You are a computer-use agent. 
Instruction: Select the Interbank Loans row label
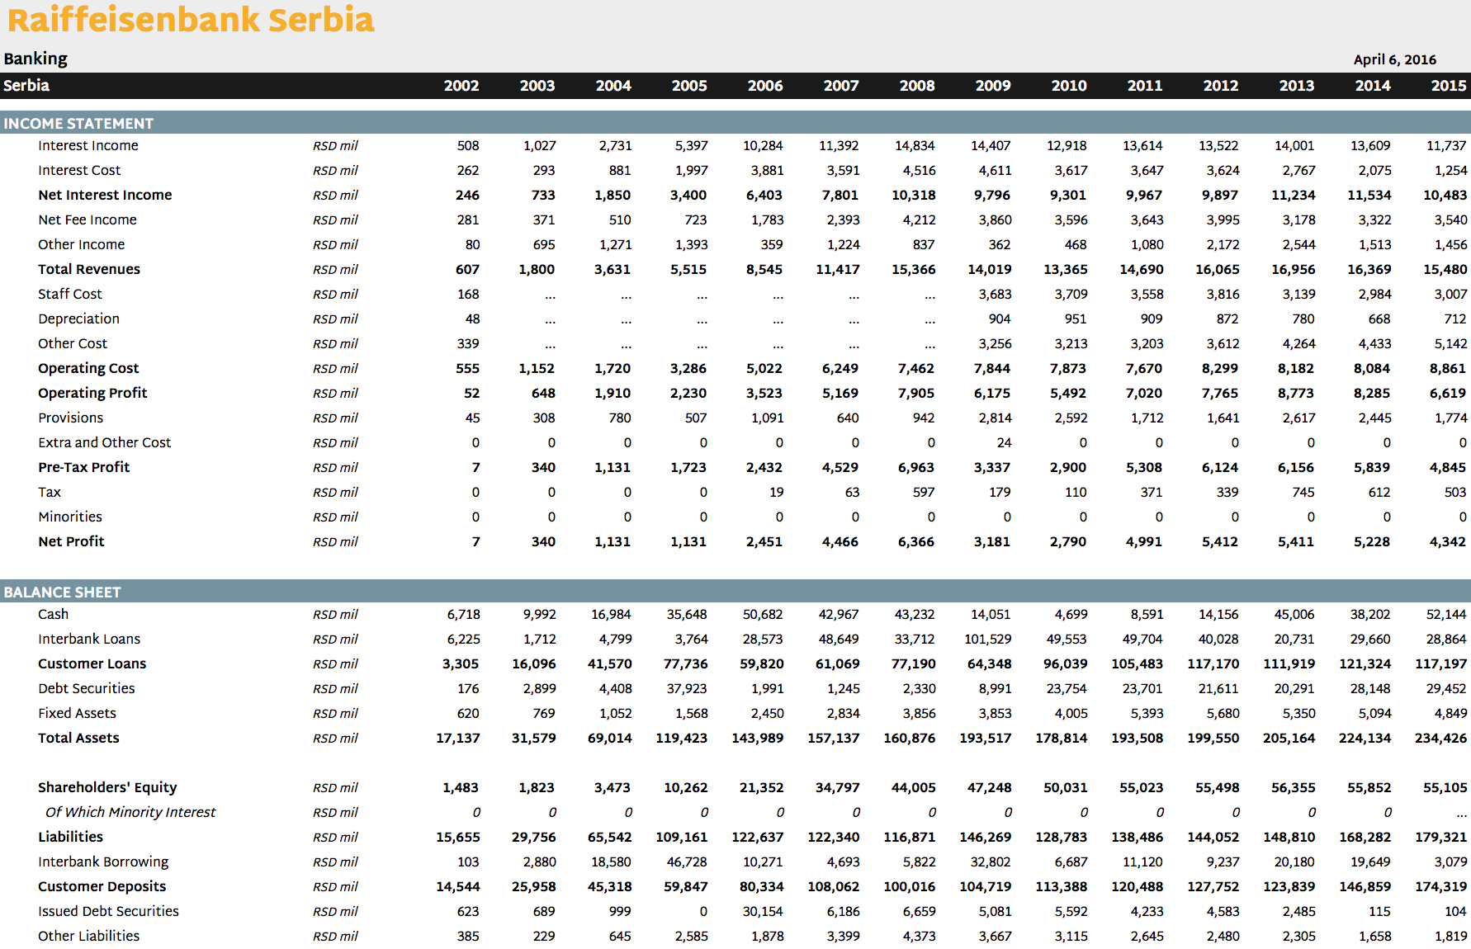tap(89, 640)
